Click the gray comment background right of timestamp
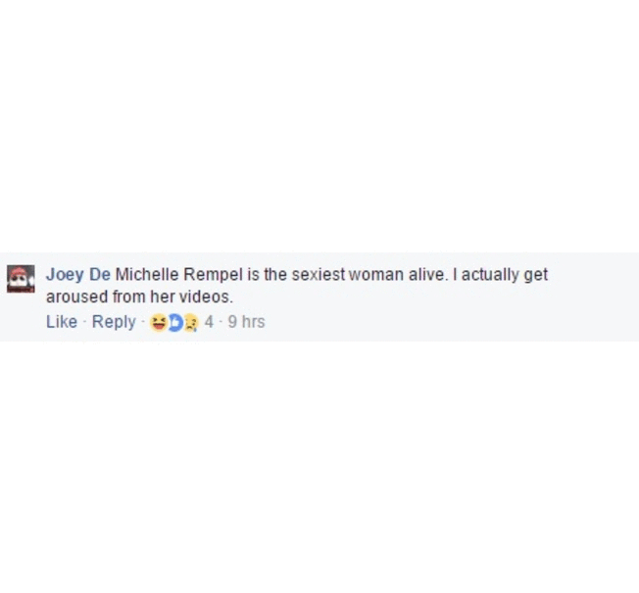 pyautogui.click(x=448, y=322)
